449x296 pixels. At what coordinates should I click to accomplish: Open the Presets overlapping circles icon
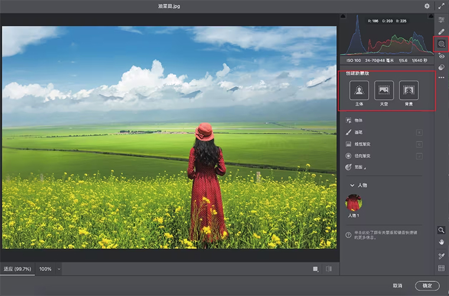click(441, 67)
